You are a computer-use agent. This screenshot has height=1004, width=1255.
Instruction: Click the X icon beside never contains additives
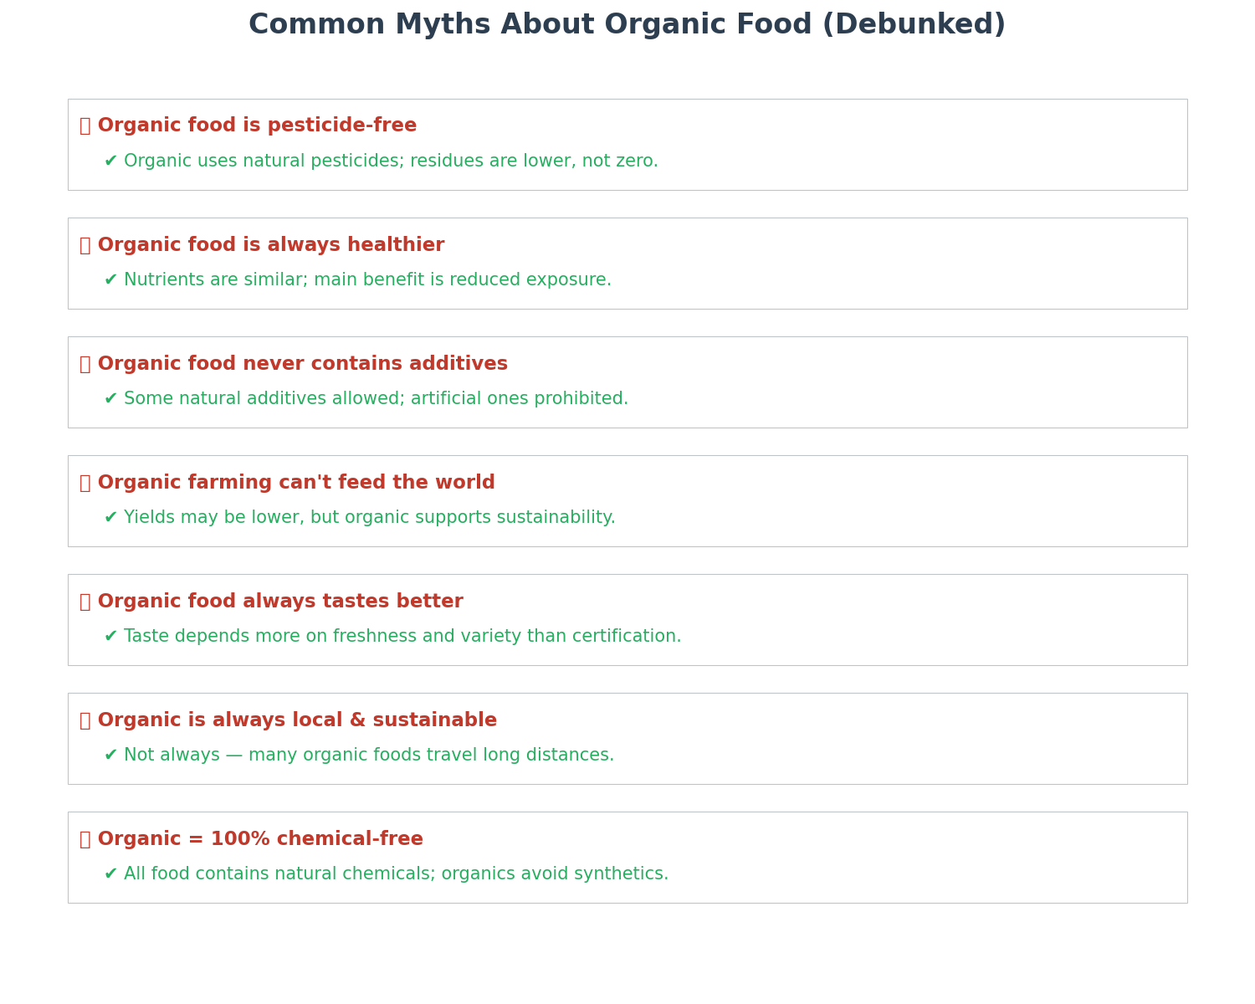tap(85, 364)
